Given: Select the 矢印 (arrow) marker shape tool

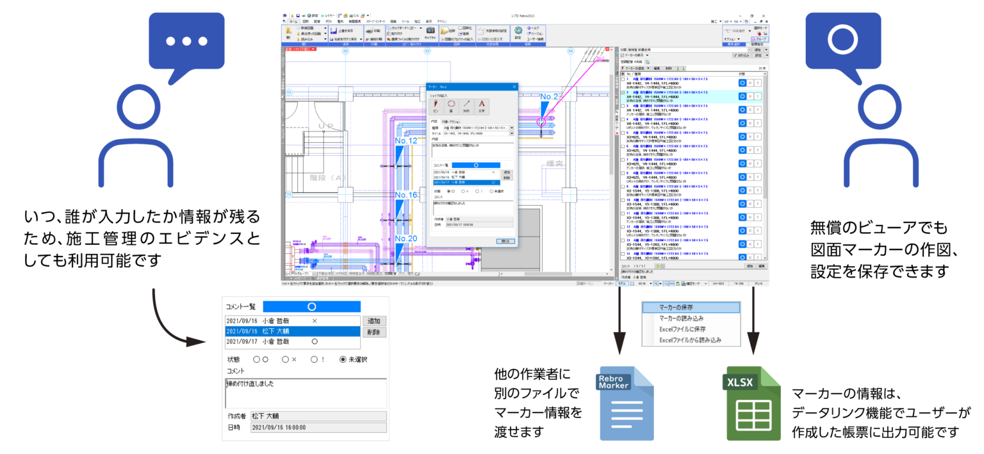Looking at the screenshot, I should click(x=467, y=105).
